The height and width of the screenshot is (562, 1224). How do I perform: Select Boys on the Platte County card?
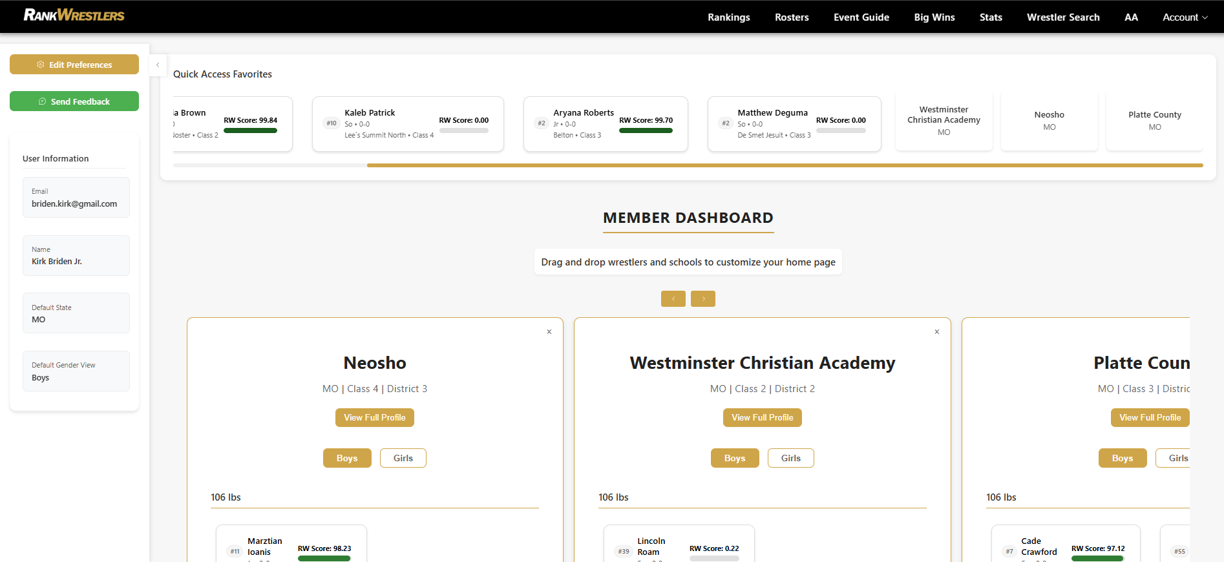coord(1122,458)
